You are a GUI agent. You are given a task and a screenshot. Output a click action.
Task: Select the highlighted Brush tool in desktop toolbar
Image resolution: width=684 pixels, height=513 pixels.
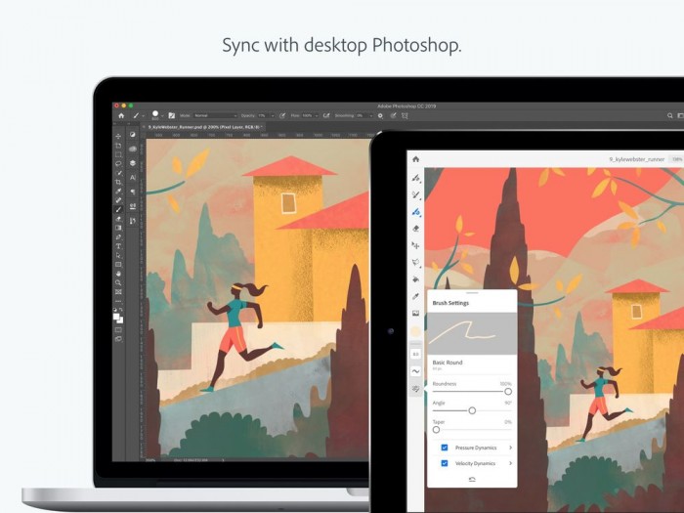(x=118, y=209)
